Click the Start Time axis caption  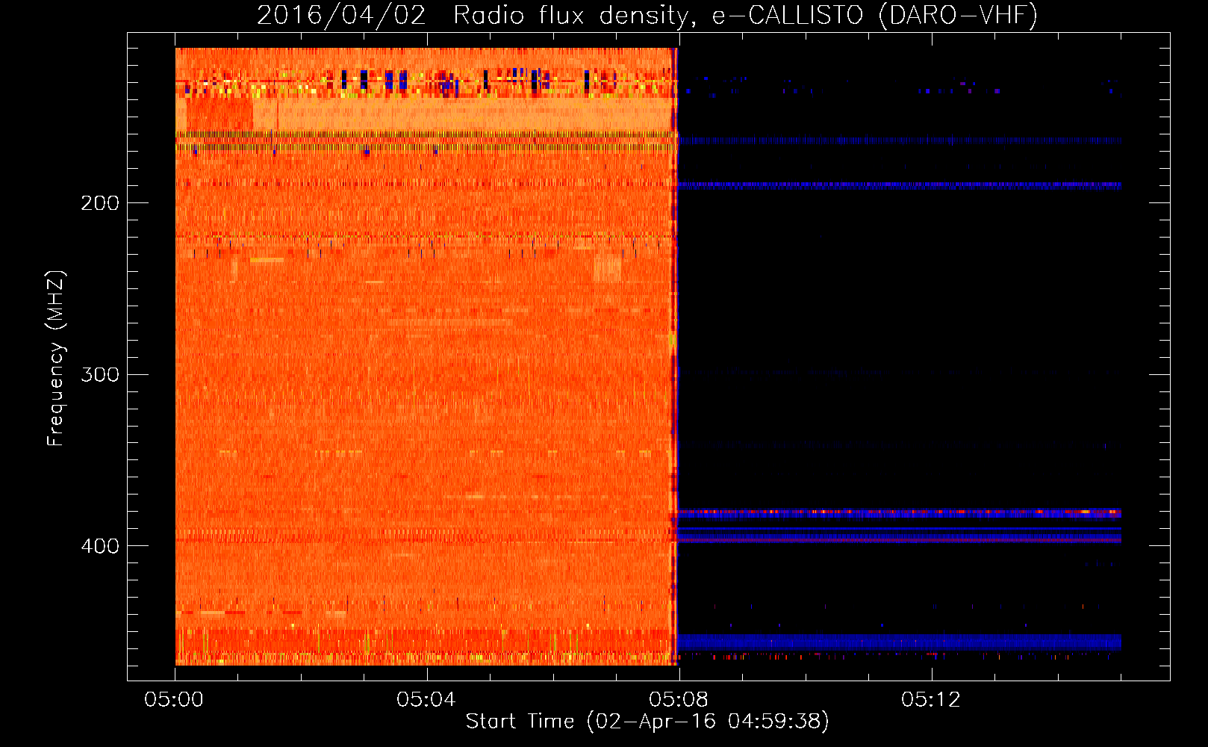(x=647, y=722)
